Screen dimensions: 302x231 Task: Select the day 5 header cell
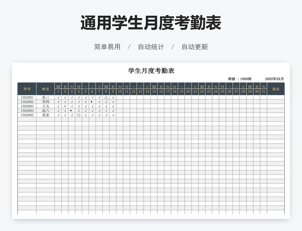[x=86, y=92]
